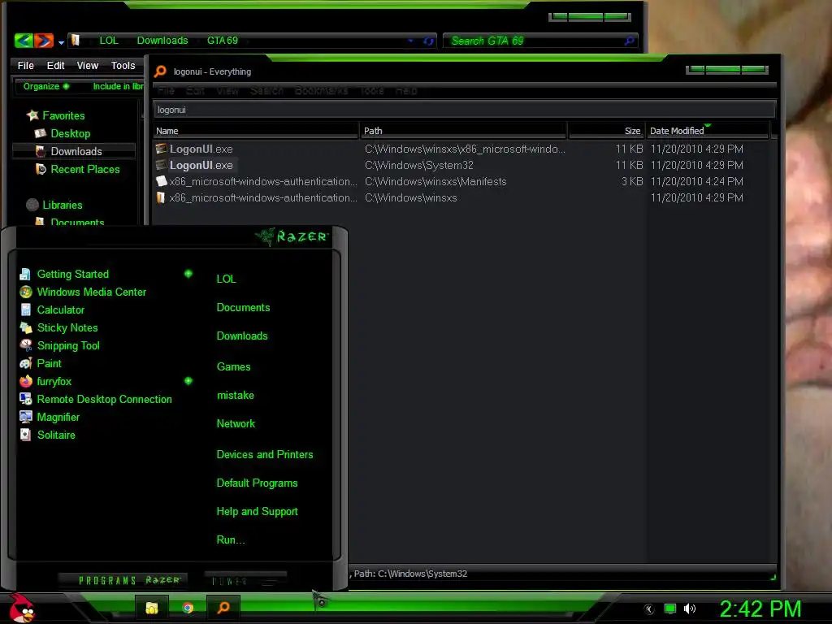
Task: Click the 11/20/2010 4:24 PM date cell
Action: click(x=696, y=181)
